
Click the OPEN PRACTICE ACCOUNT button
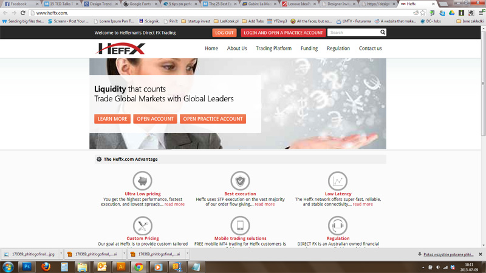213,119
